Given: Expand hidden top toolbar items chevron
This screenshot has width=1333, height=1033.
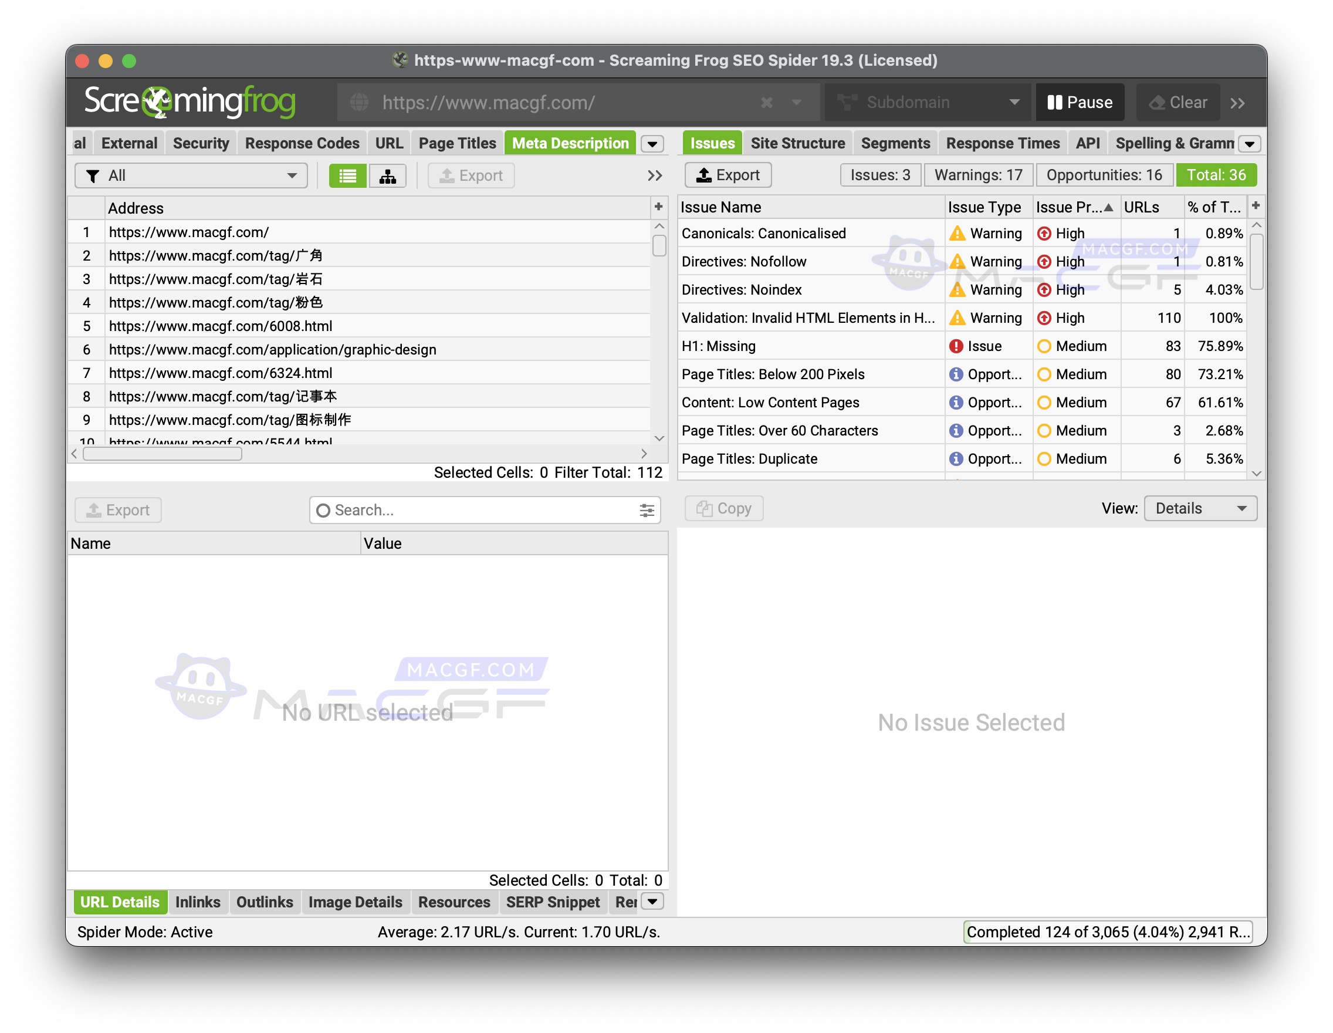Looking at the screenshot, I should click(1237, 103).
